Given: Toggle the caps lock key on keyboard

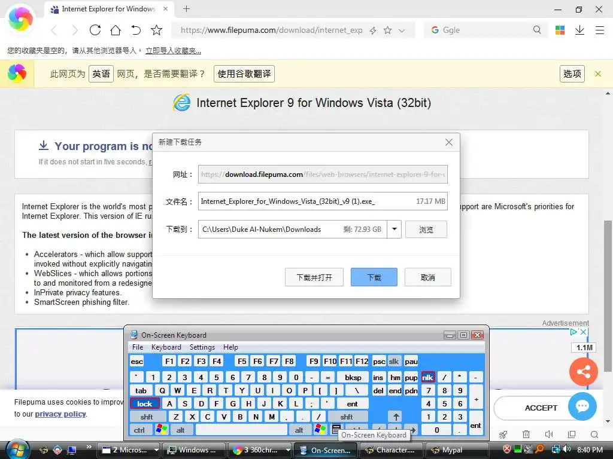Looking at the screenshot, I should [145, 403].
